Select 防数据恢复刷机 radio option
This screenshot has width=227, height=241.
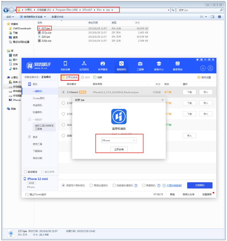[114, 185]
